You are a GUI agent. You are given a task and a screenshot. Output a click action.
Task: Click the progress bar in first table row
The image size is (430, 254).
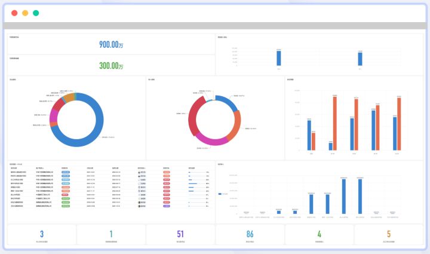pos(192,172)
